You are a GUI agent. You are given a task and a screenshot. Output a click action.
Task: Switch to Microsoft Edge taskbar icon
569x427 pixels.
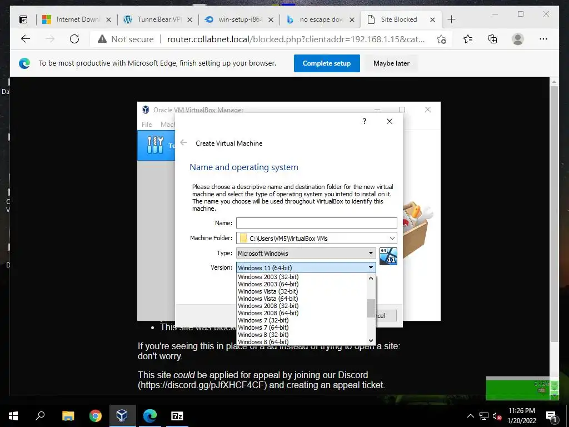150,416
